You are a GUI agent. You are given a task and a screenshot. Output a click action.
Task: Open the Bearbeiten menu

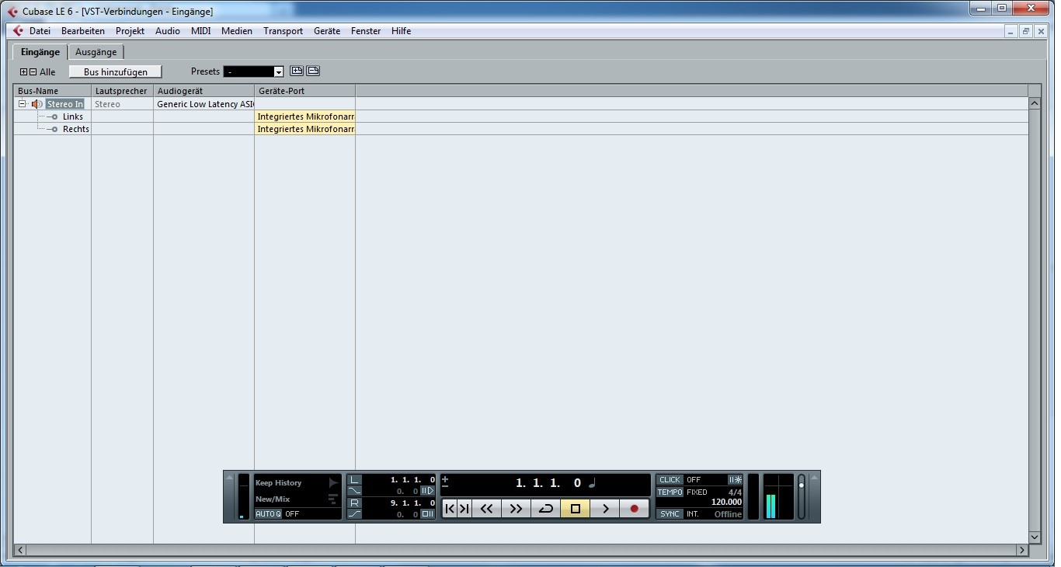[x=83, y=31]
